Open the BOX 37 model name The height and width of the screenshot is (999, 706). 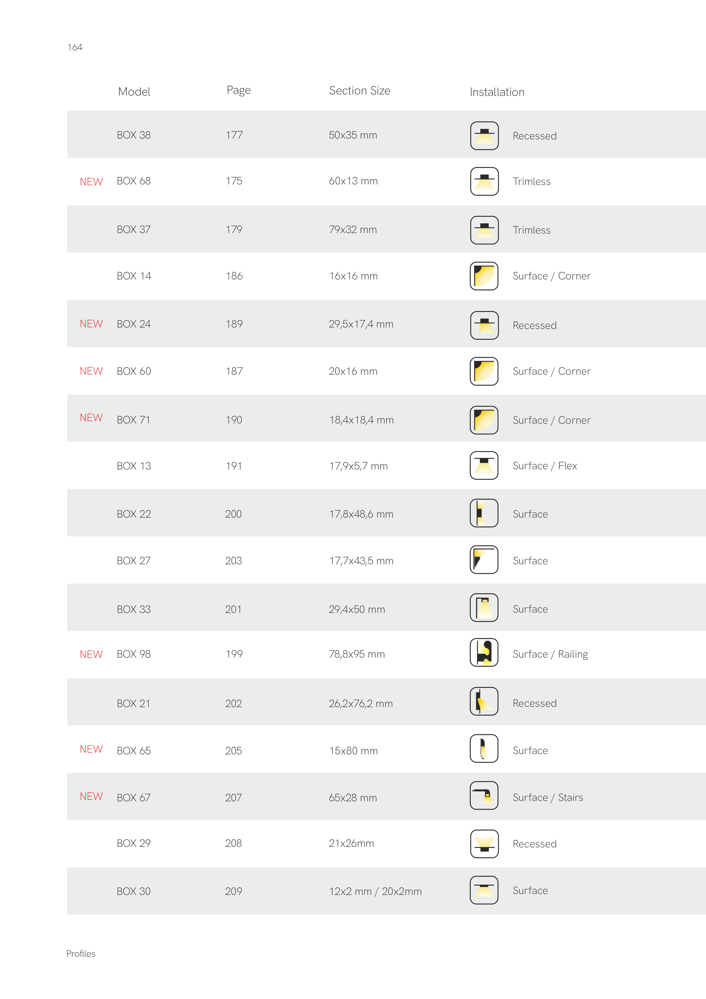coord(133,230)
